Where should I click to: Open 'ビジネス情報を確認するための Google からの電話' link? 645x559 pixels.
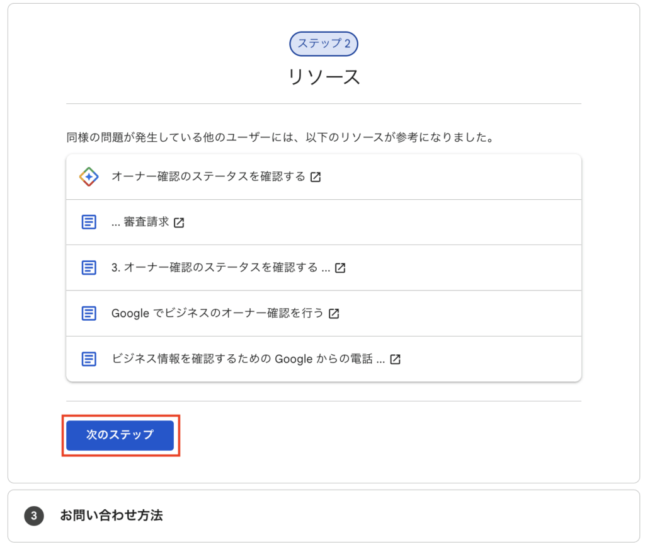click(248, 359)
